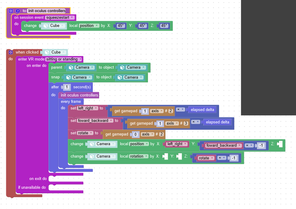Image resolution: width=296 pixels, height=209 pixels.
Task: Click the Z 45° value field
Action: tap(164, 26)
